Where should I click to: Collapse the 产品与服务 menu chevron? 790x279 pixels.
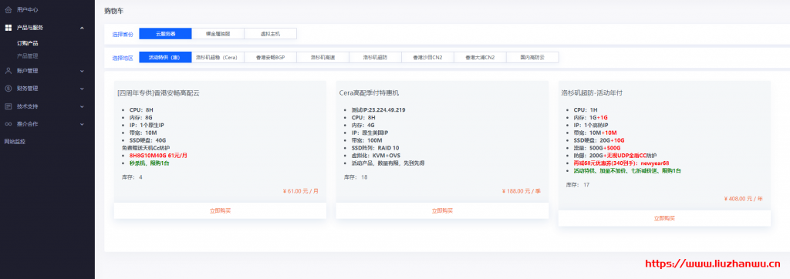[82, 28]
